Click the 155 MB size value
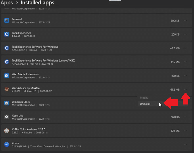The height and width of the screenshot is (153, 194). pos(175,62)
